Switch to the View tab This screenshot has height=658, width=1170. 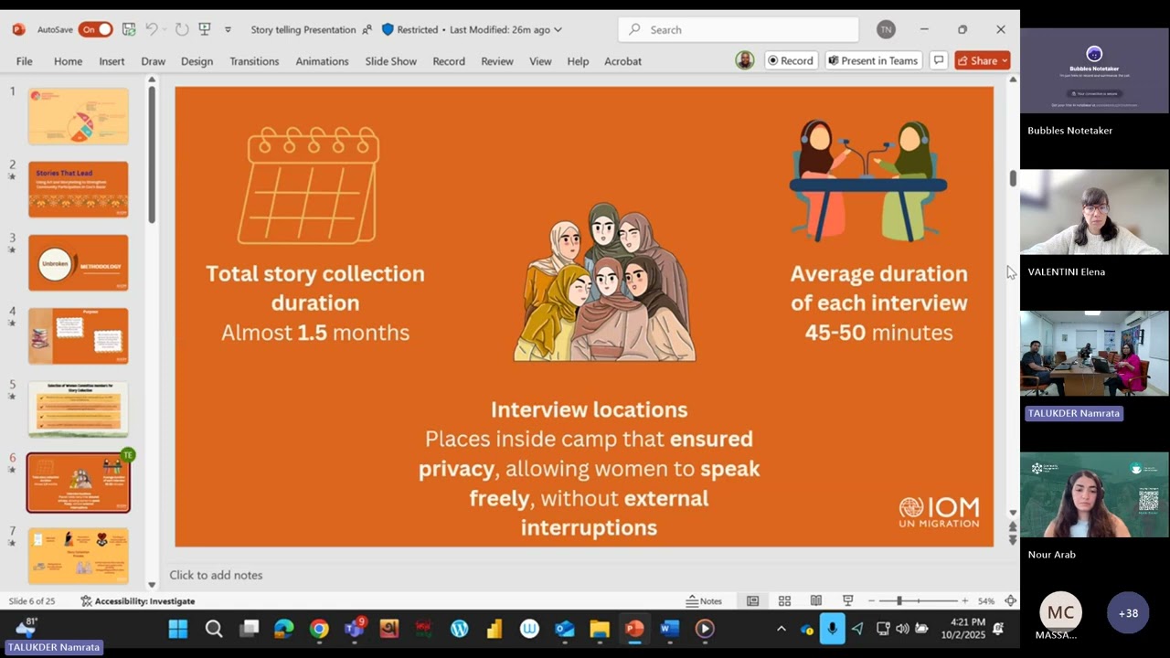pos(540,61)
